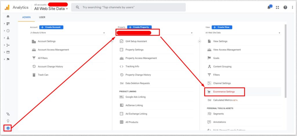Expand the Customization section arrow
Image resolution: width=297 pixels, height=136 pixels.
(x=4, y=24)
